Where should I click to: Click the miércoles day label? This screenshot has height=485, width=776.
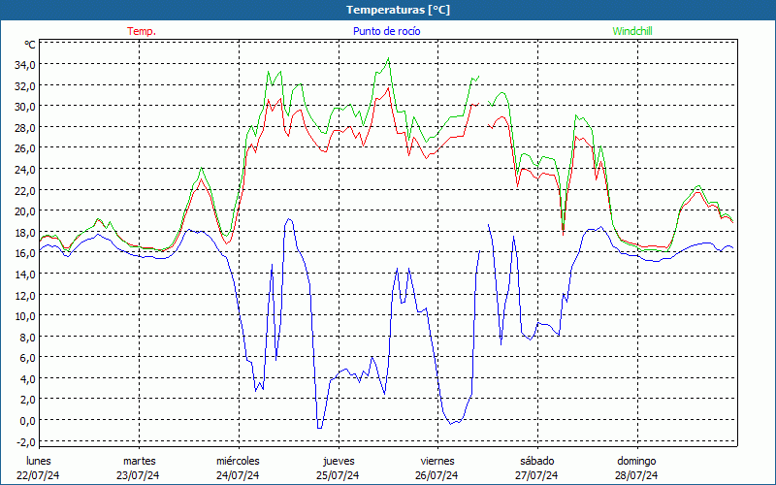pyautogui.click(x=238, y=461)
